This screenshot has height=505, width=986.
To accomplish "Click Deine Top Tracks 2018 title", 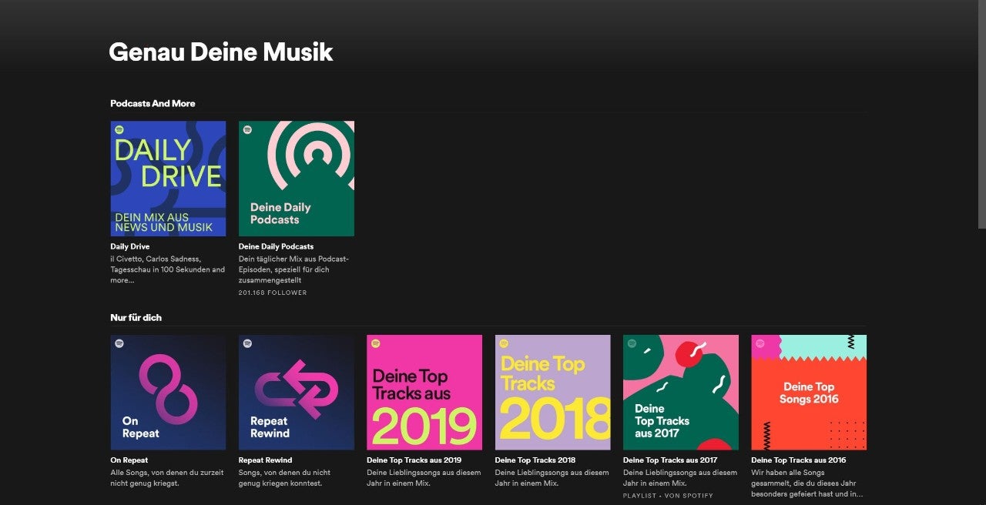I will [535, 460].
